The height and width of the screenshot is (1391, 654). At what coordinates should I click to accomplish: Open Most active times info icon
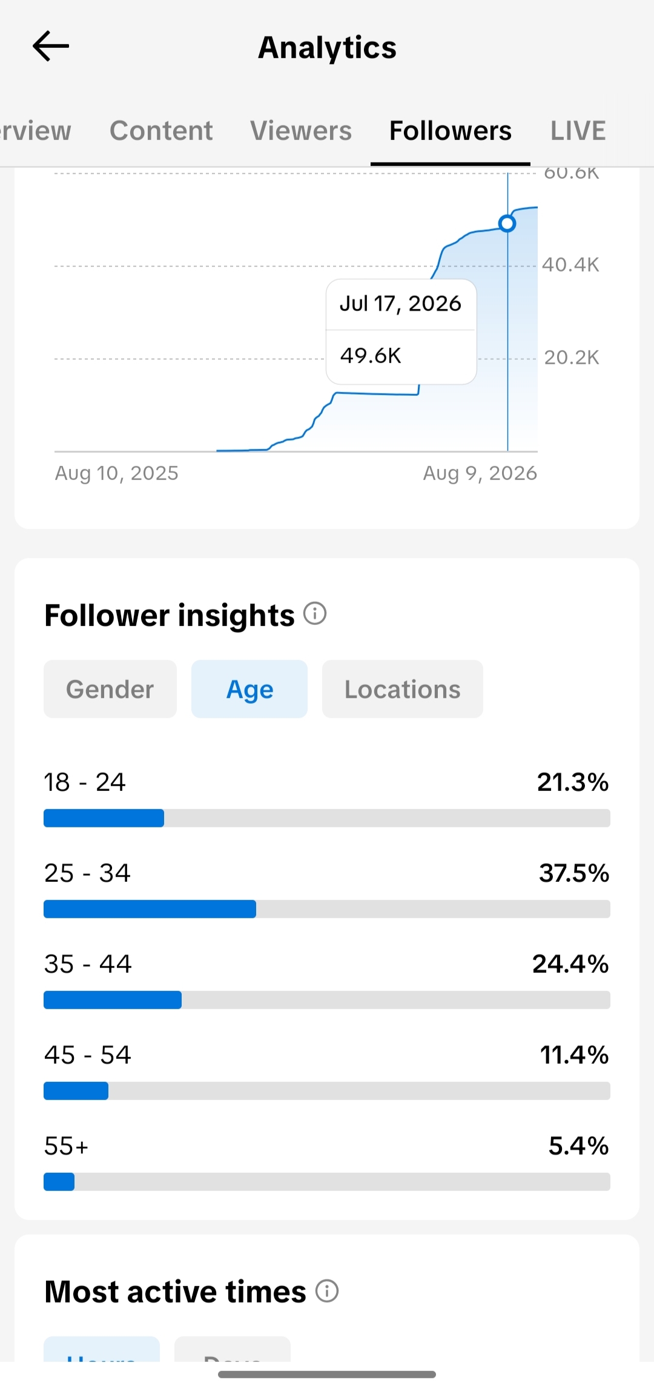pos(327,1291)
